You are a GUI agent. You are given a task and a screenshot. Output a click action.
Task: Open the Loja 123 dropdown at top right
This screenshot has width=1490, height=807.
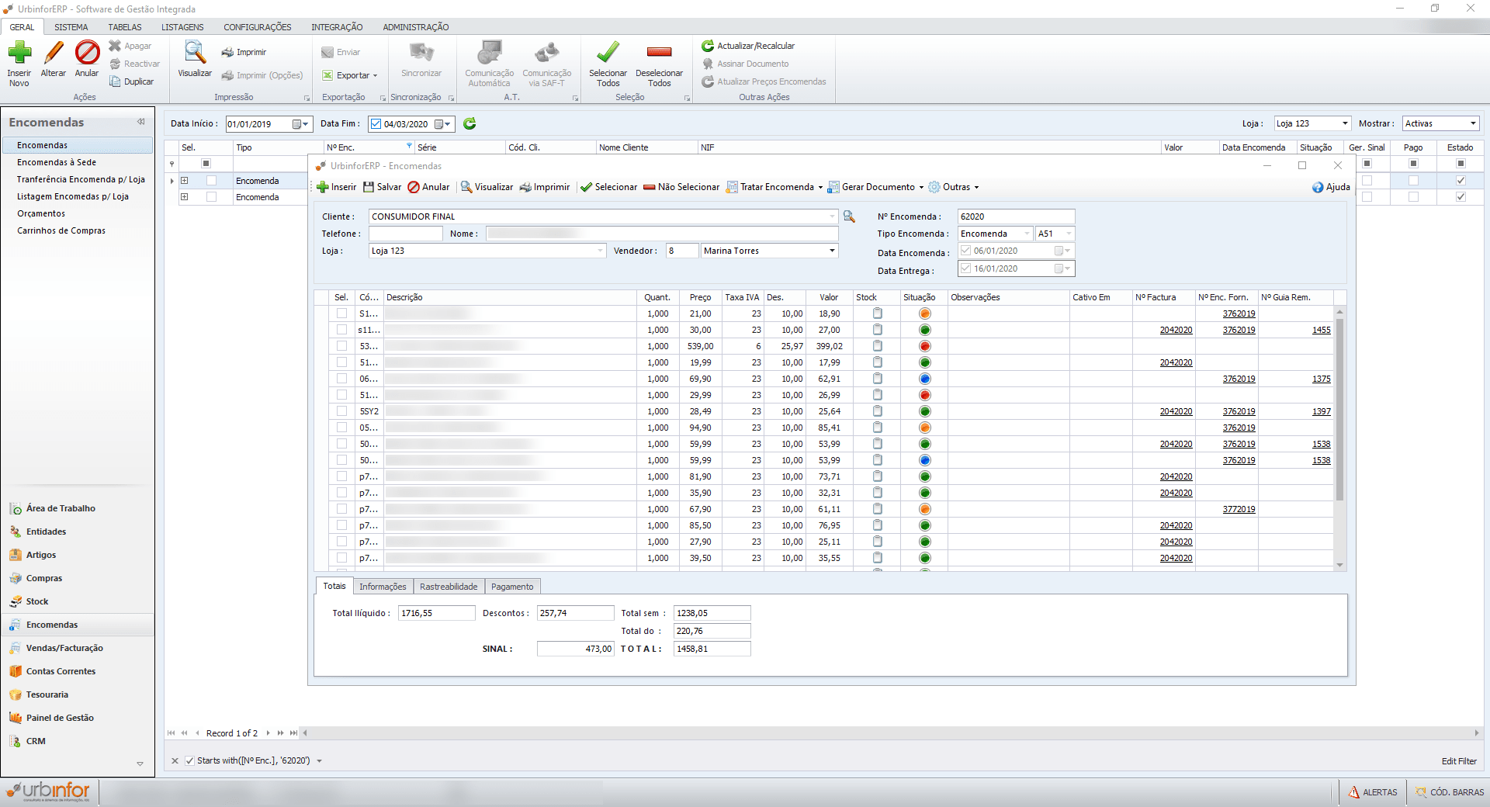coord(1344,123)
